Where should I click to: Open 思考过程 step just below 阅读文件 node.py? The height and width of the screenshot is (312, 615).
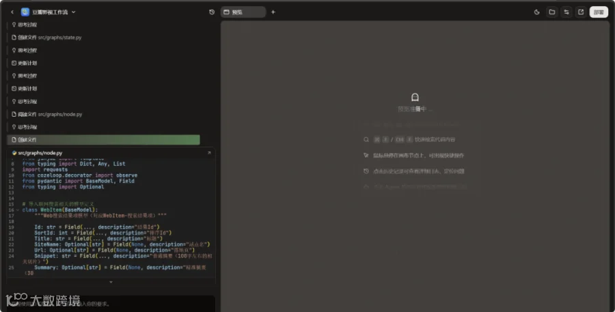[24, 127]
